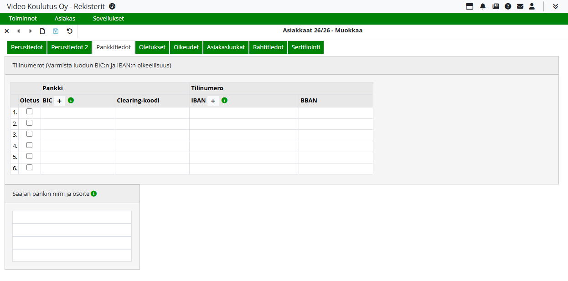Viewport: 568px width, 281px height.
Task: Expand the double-chevron in top right corner
Action: 555,6
